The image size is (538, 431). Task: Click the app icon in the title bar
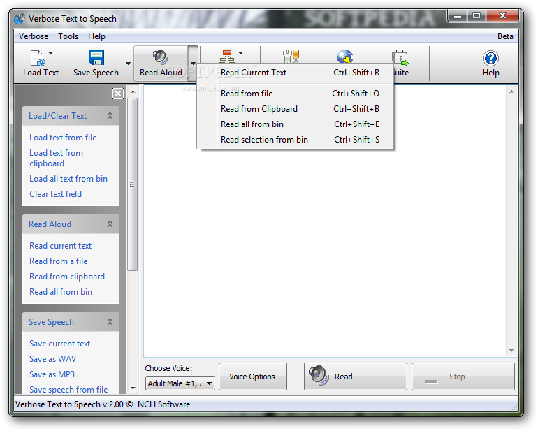(20, 19)
